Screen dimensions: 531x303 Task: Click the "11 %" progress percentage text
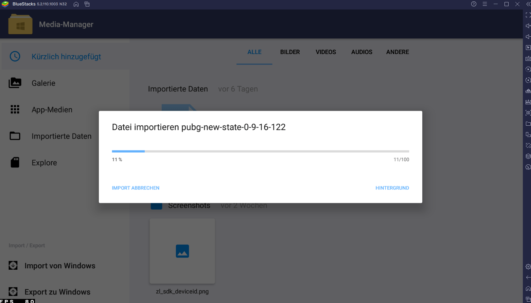pyautogui.click(x=117, y=160)
